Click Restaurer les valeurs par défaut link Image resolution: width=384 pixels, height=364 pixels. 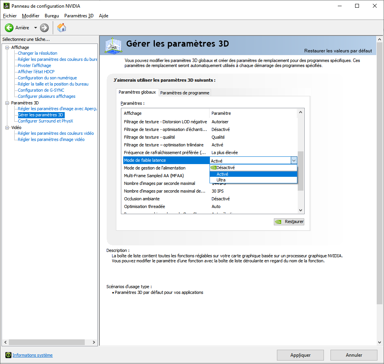pos(338,51)
